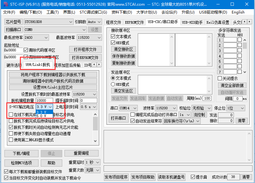Toggle 文本模式 checkbox in receive buffer
Viewport: 255px width, 183px height.
113,37
